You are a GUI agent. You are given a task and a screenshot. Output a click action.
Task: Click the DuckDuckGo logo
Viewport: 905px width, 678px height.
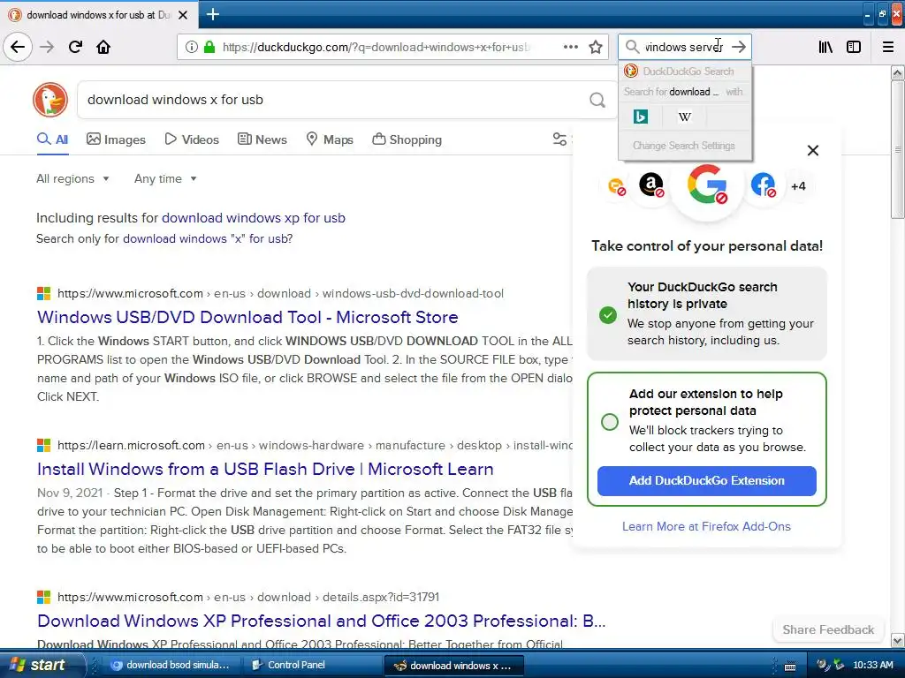[50, 100]
